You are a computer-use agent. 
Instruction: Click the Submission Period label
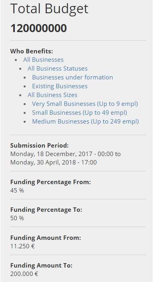(x=39, y=146)
